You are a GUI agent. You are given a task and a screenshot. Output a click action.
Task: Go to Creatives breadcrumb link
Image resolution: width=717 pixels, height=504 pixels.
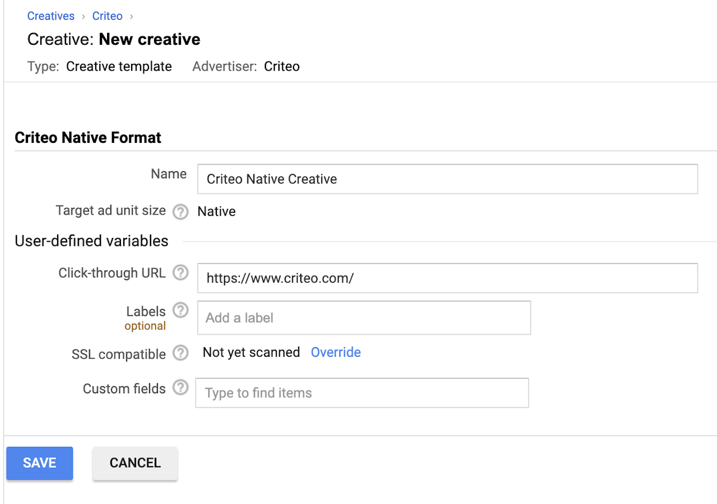click(51, 16)
